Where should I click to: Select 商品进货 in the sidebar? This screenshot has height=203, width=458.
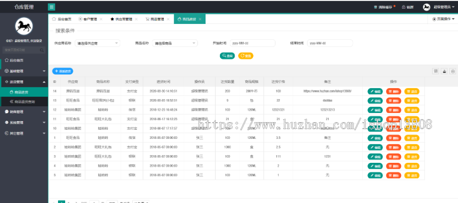(24, 92)
